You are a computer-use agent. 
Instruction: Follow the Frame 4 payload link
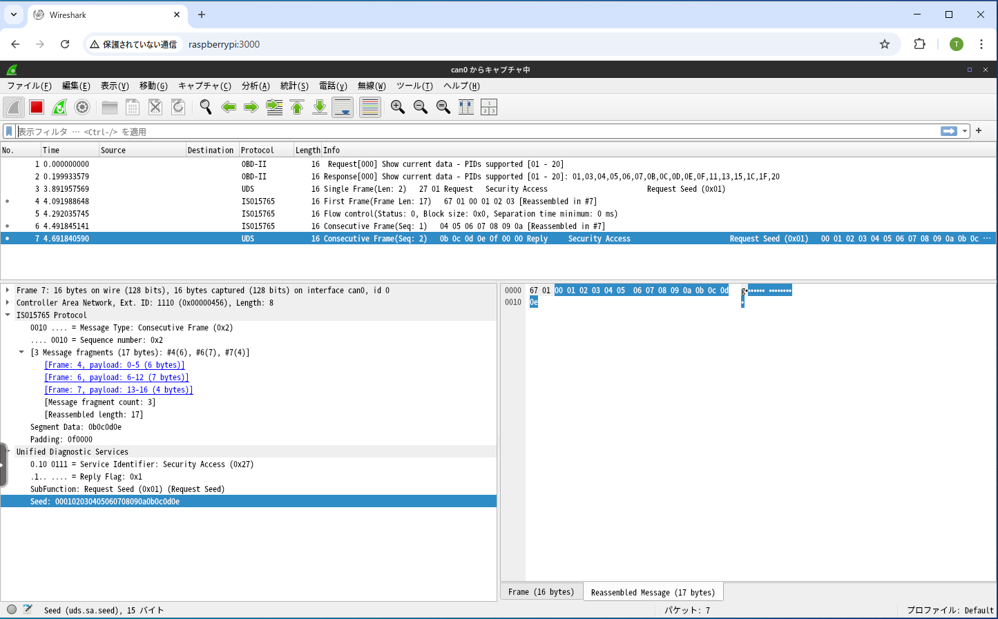pos(114,364)
